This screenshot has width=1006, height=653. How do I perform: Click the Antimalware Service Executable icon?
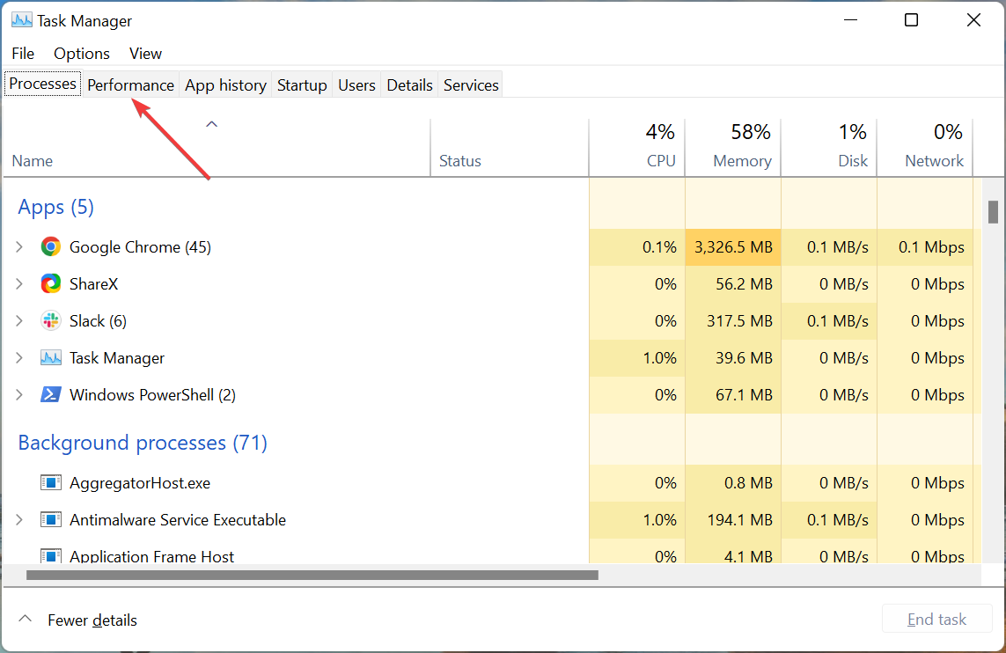point(51,520)
